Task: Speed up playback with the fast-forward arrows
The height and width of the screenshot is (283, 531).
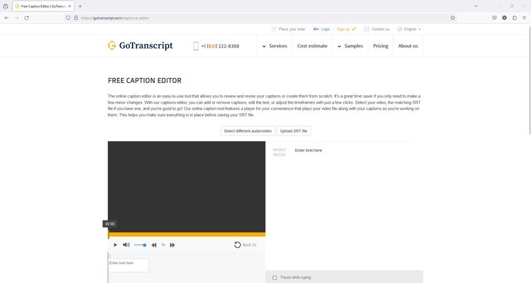Action: [172, 245]
